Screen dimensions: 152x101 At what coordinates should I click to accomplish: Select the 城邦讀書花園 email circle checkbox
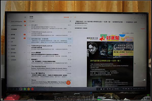30,39
